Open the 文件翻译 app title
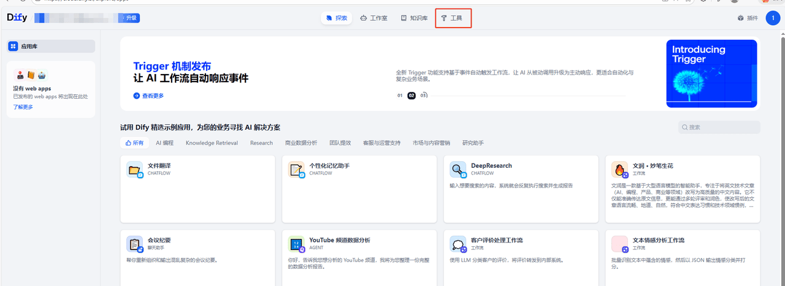 point(159,166)
